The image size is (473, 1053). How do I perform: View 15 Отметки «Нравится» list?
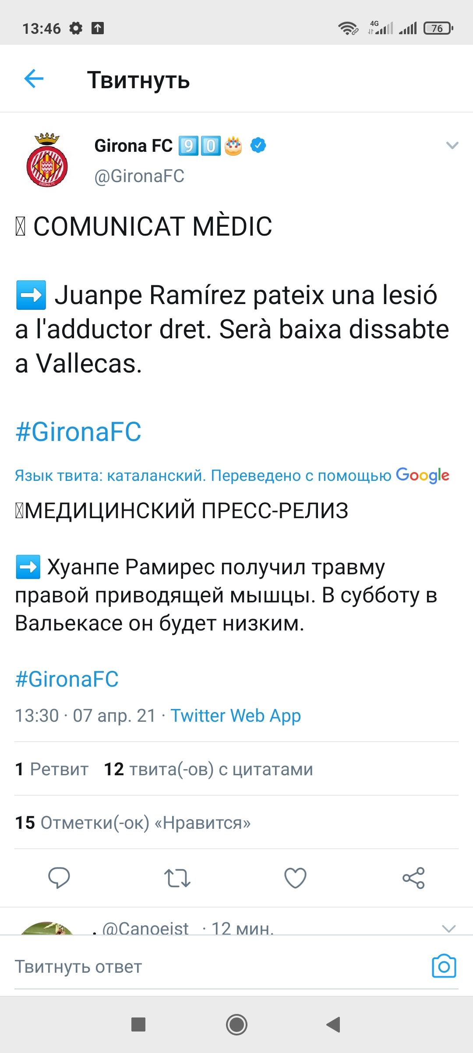[133, 823]
